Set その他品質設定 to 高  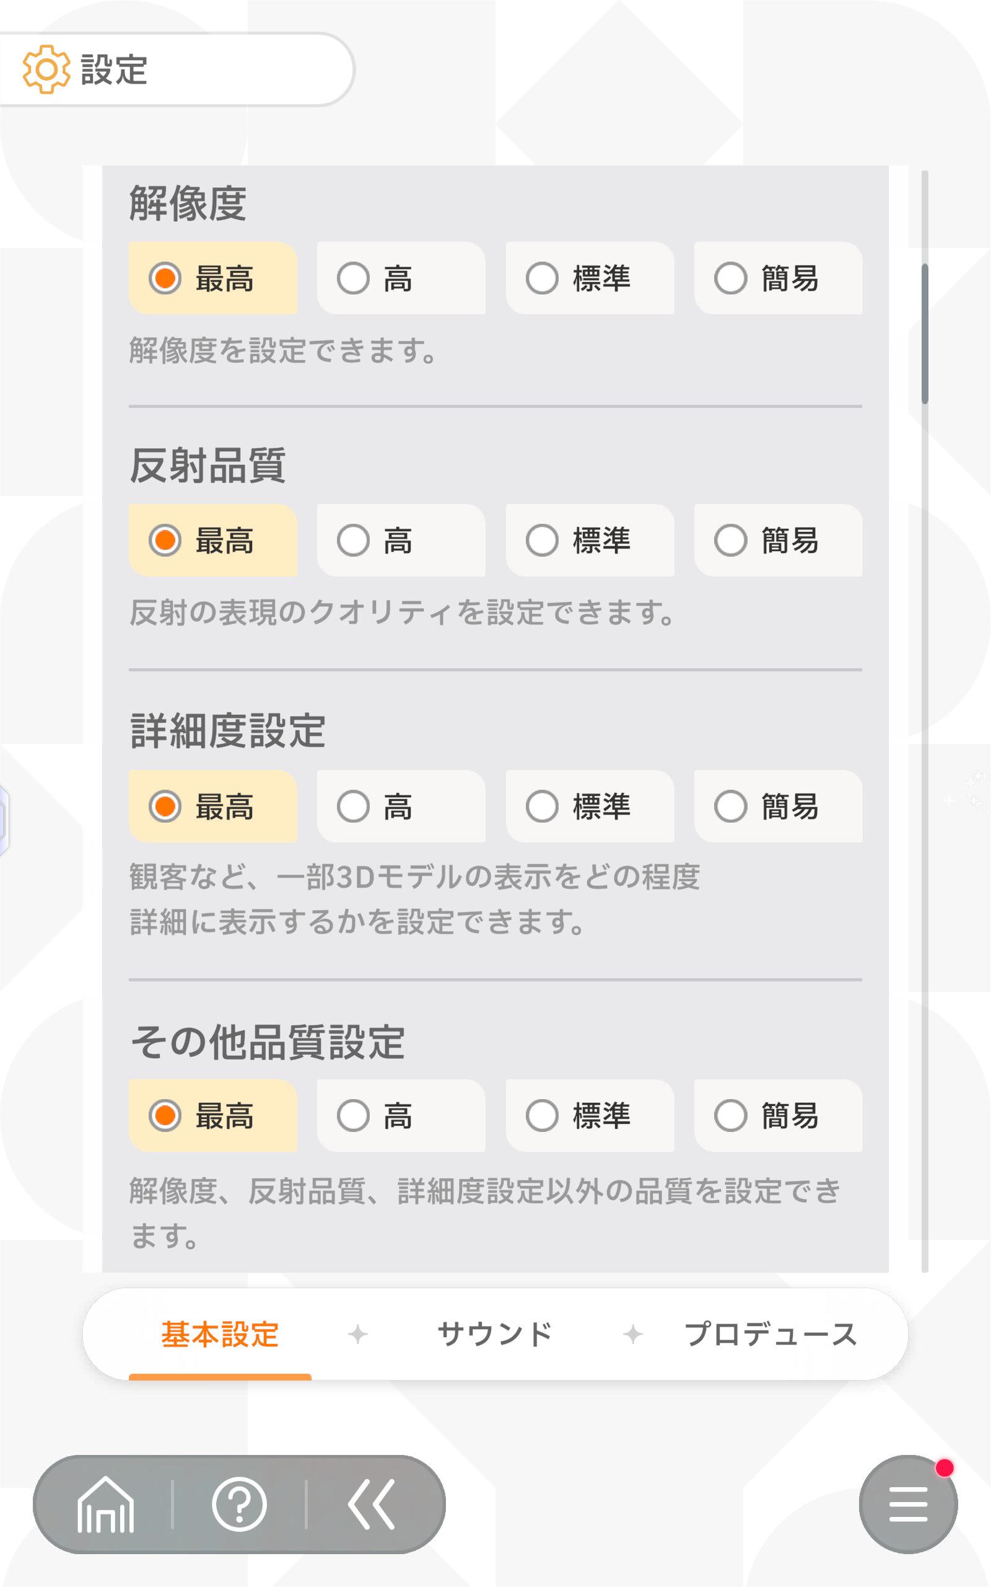click(401, 1115)
